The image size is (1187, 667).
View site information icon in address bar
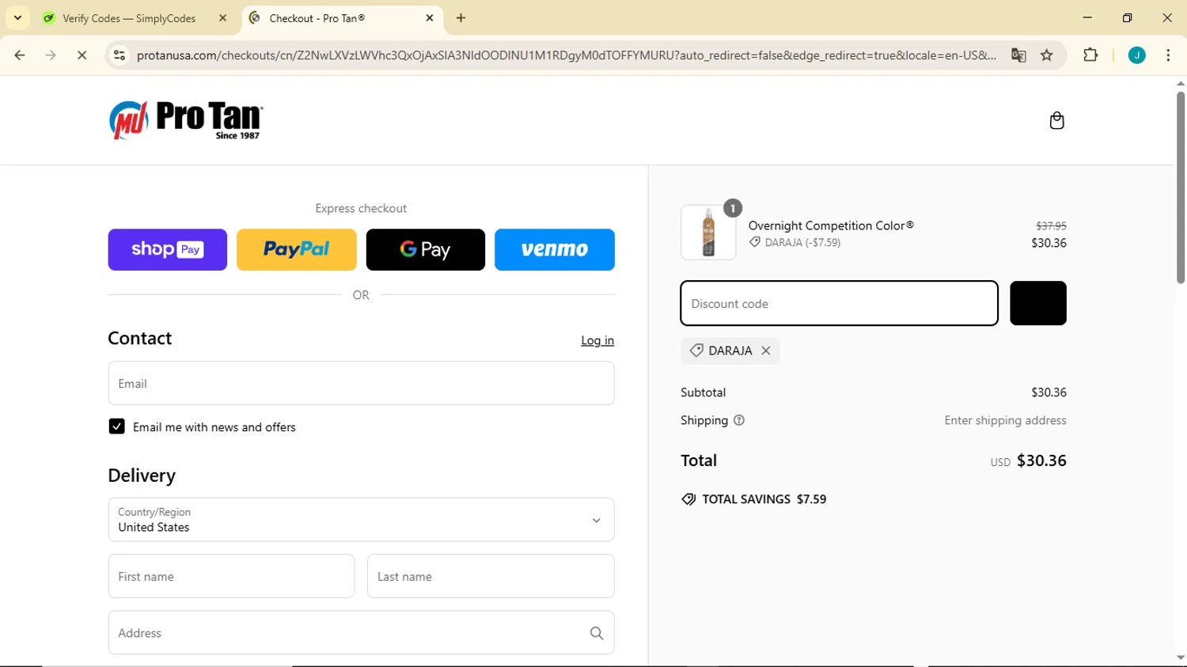coord(119,55)
